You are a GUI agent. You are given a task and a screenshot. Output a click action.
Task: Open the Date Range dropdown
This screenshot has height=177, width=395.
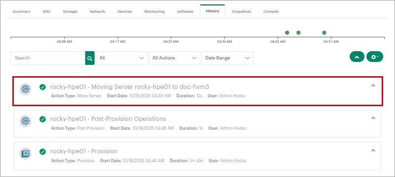228,58
